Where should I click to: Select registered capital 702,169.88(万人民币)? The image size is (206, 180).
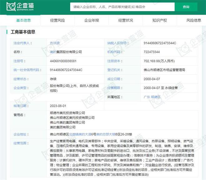tap(159, 61)
